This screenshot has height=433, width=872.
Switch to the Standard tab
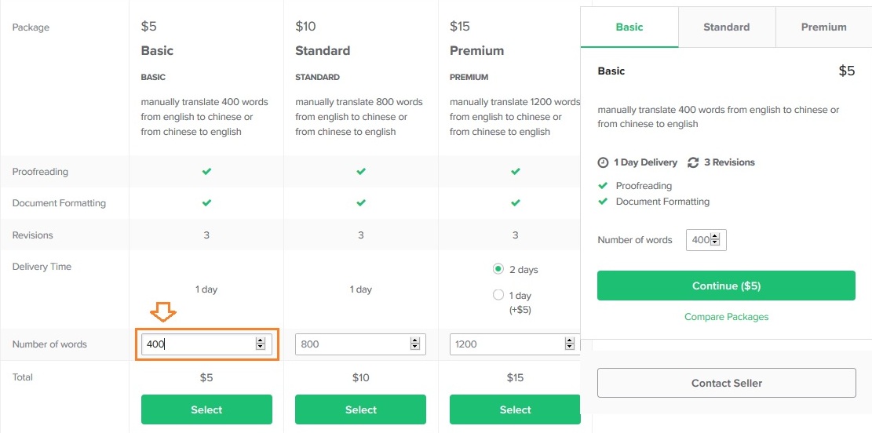726,27
